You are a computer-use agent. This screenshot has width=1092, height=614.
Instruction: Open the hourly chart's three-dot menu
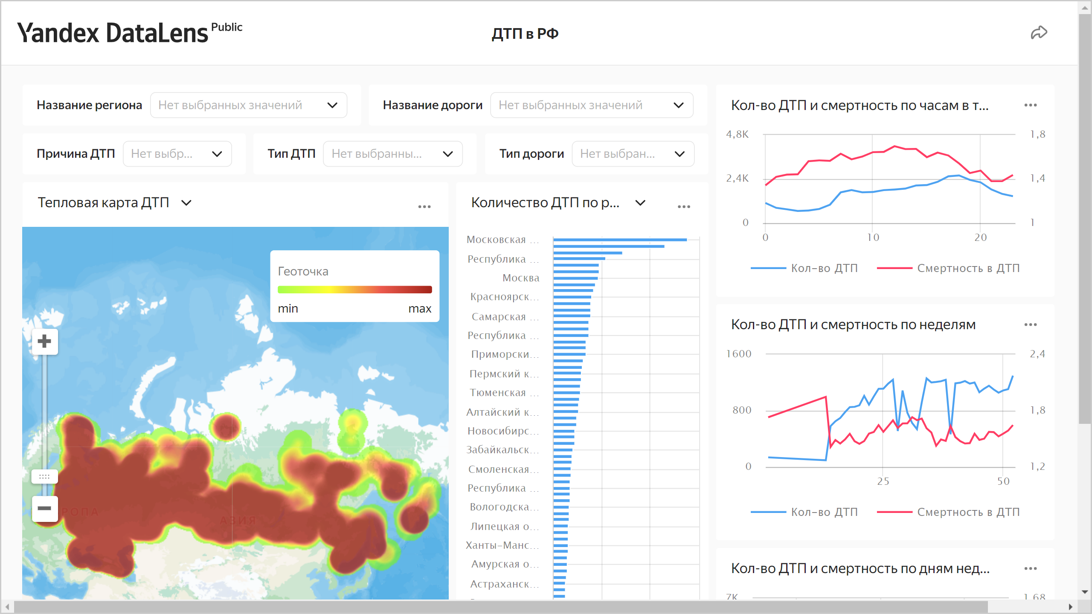tap(1030, 105)
